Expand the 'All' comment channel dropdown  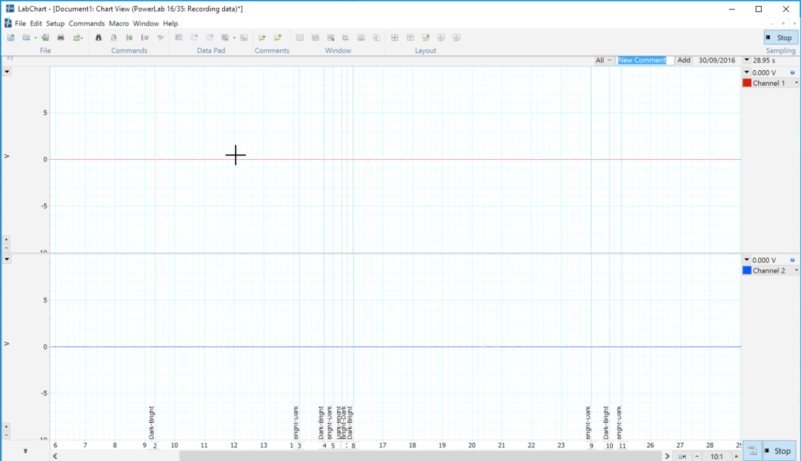pyautogui.click(x=604, y=60)
